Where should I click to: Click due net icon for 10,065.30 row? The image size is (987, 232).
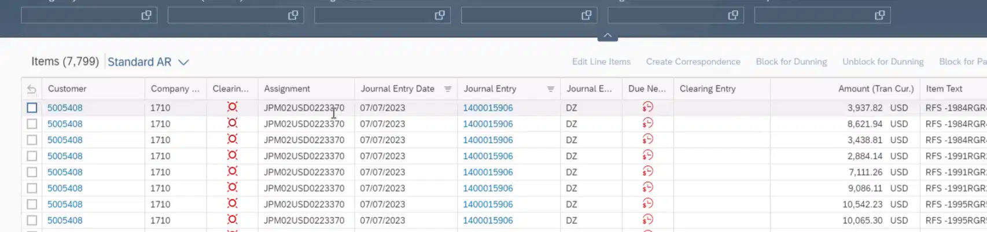point(647,220)
